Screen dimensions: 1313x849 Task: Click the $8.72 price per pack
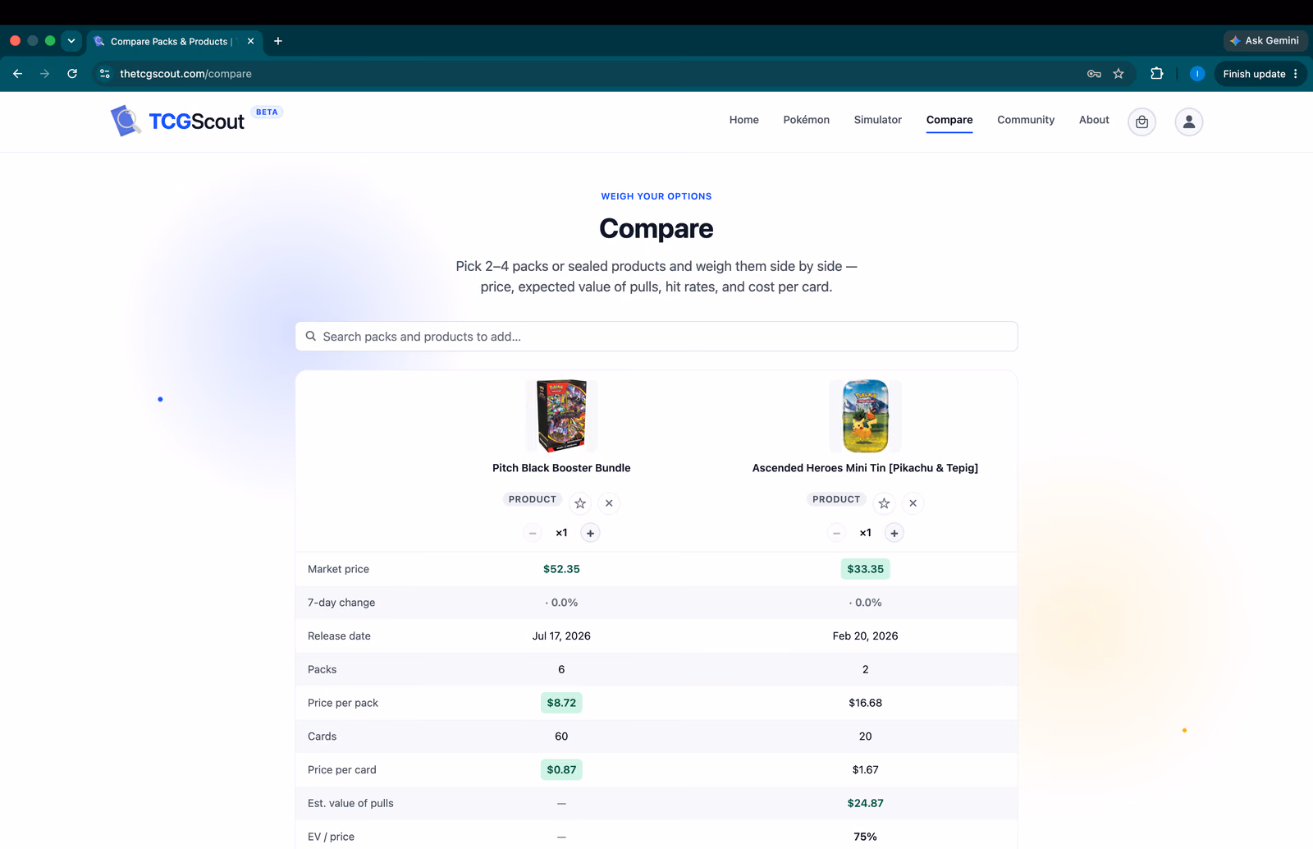point(561,703)
